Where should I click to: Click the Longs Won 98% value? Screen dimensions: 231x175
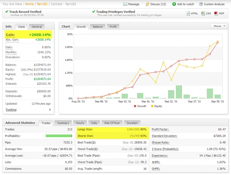[x=143, y=129]
